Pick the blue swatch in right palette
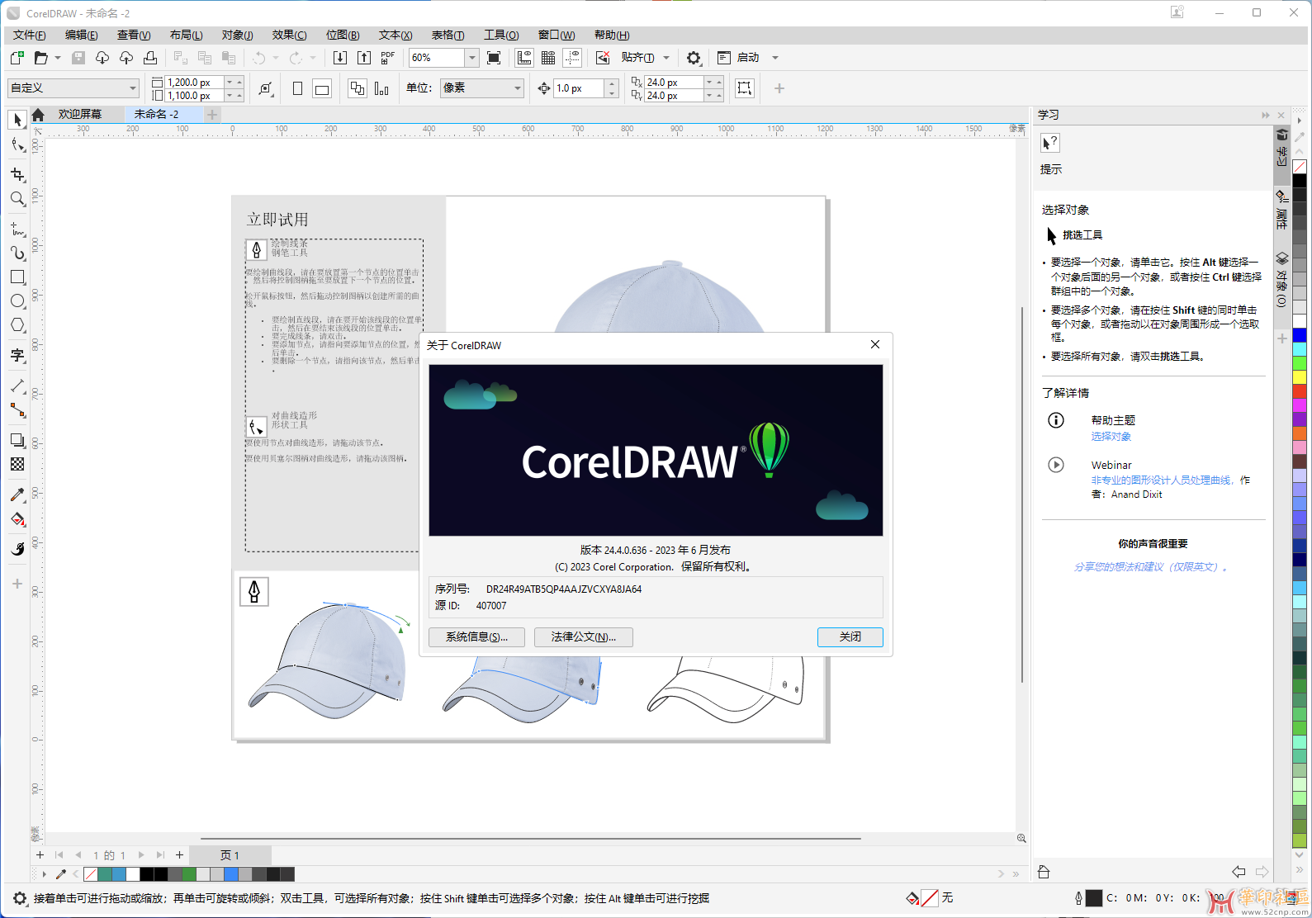 pos(1300,334)
